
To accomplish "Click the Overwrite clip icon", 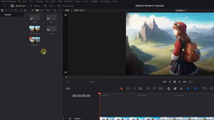I will (x=154, y=89).
